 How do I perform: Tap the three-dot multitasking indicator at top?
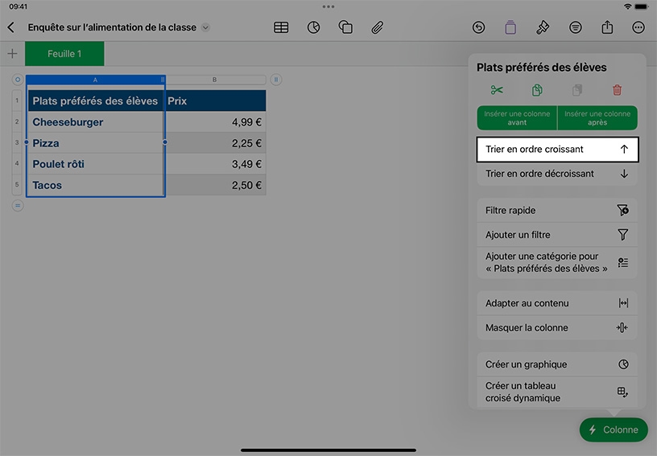tap(328, 6)
